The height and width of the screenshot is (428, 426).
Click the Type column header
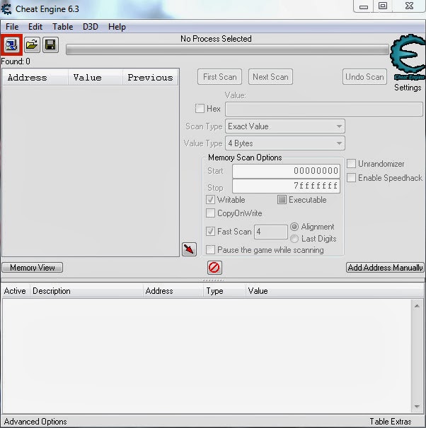(224, 291)
